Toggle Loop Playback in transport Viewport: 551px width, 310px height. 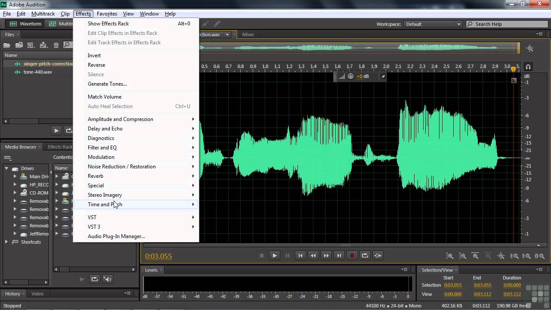pos(365,255)
